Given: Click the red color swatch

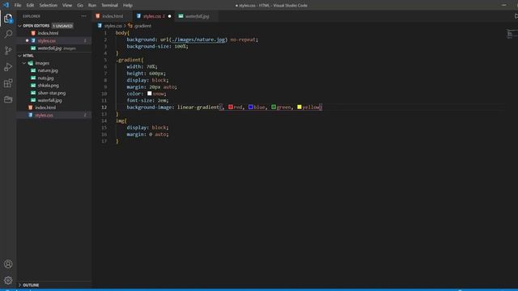Looking at the screenshot, I should tap(231, 108).
